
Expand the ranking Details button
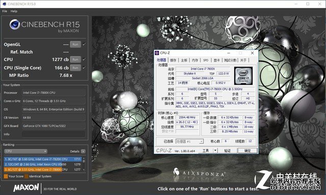pos(83,151)
